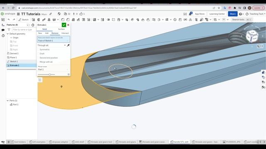Select the Fillet tool icon in the toolbar
The width and height of the screenshot is (266, 149).
[63, 19]
